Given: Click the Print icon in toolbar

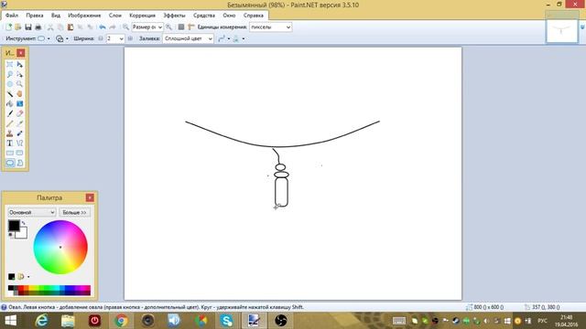Looking at the screenshot, I should tap(38, 27).
